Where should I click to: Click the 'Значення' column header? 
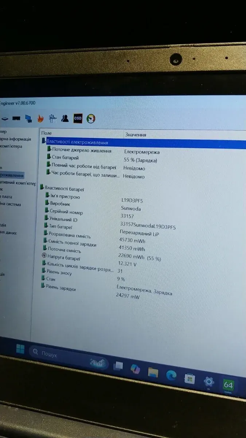[x=136, y=135]
